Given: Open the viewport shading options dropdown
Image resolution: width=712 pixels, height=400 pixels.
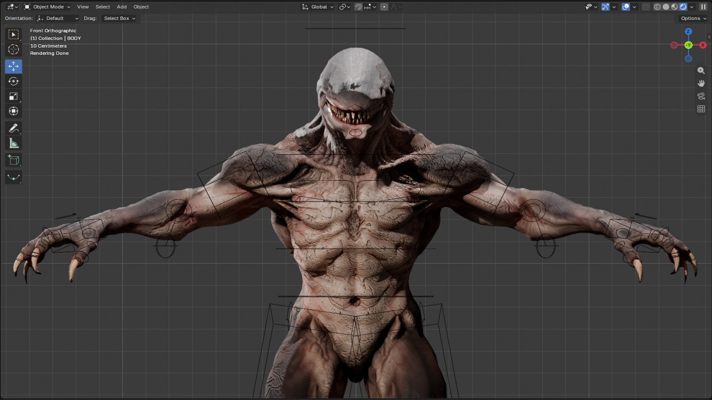Looking at the screenshot, I should click(692, 7).
